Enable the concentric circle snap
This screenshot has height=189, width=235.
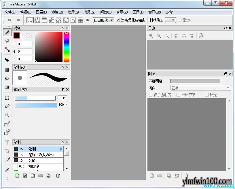point(66,20)
